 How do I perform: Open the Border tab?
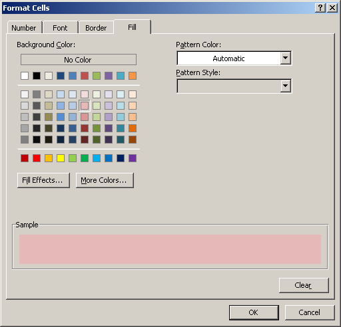pyautogui.click(x=96, y=28)
